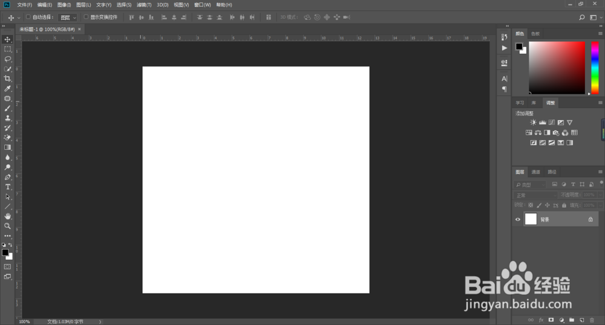Open the Paragraph panel icon
The width and height of the screenshot is (605, 325).
coord(504,89)
